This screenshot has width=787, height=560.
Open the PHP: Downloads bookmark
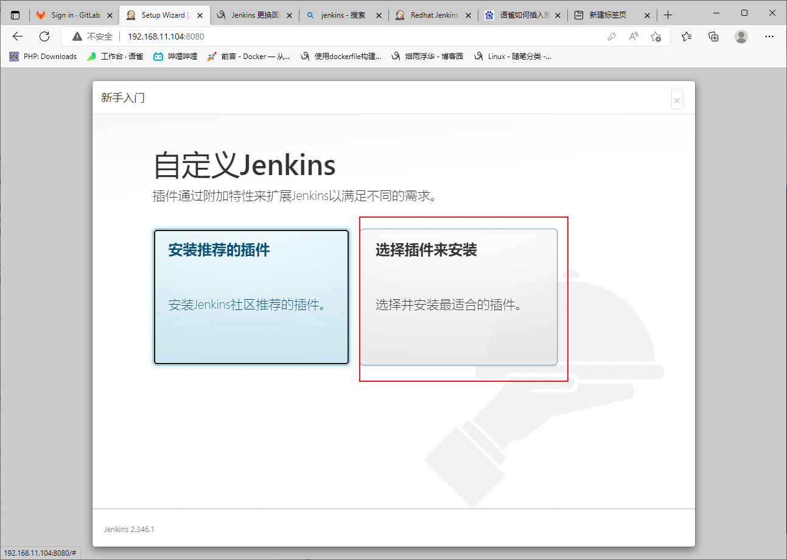coord(43,57)
